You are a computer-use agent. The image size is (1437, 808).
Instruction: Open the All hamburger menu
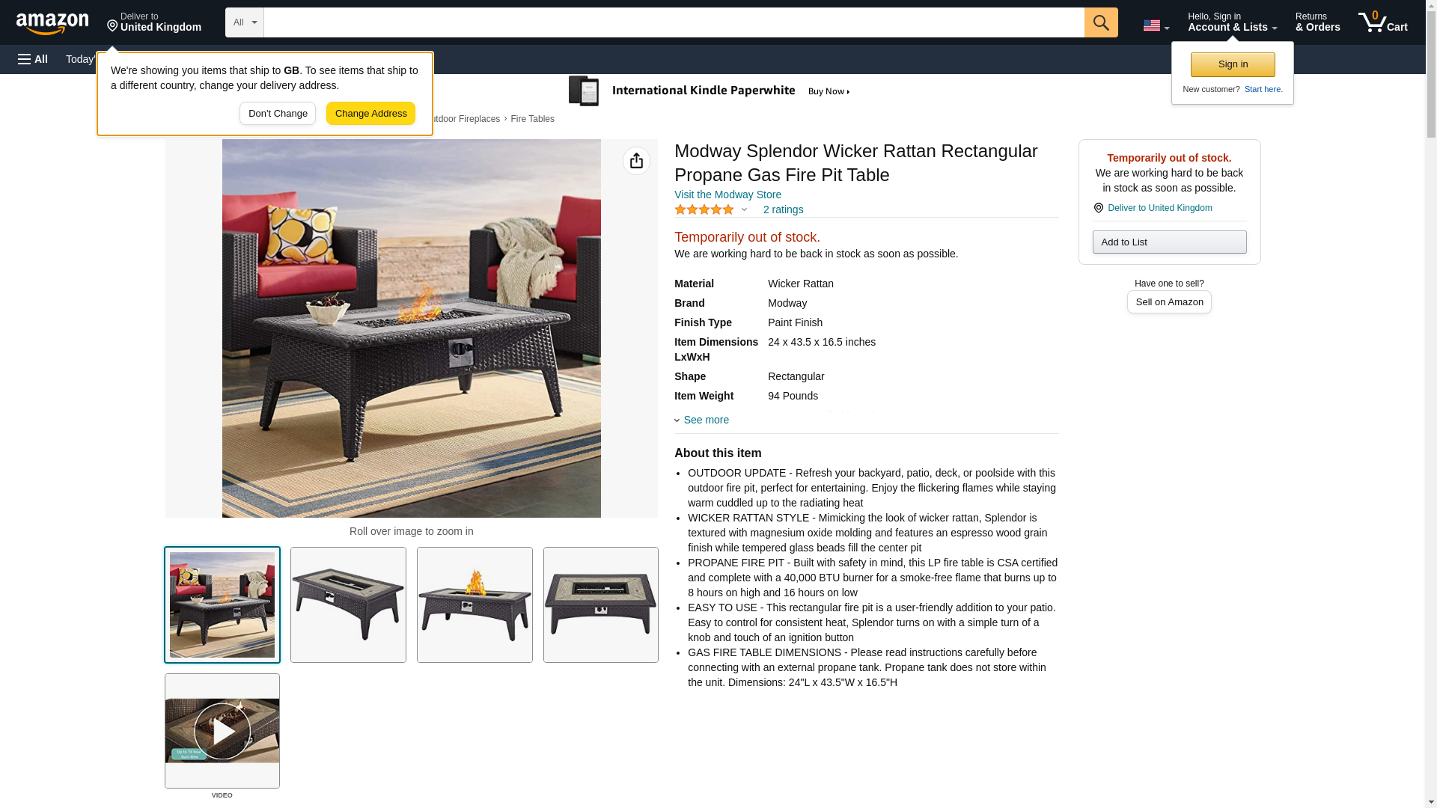coord(33,59)
